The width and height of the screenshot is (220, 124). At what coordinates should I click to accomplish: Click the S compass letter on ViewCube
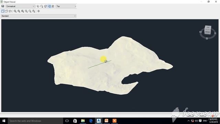click(x=207, y=38)
